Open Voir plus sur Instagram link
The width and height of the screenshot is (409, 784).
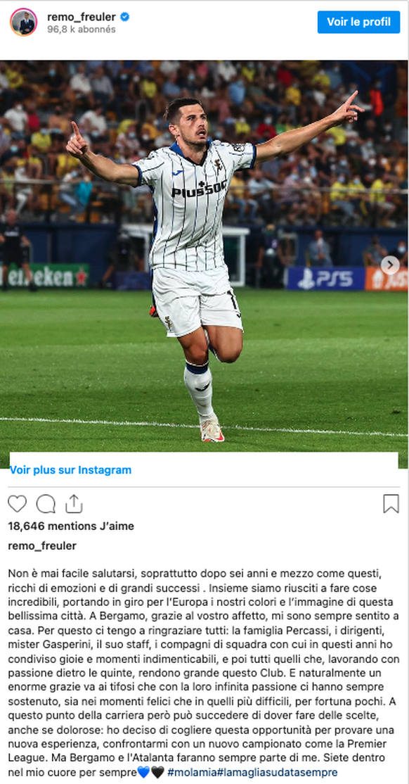[x=70, y=470]
